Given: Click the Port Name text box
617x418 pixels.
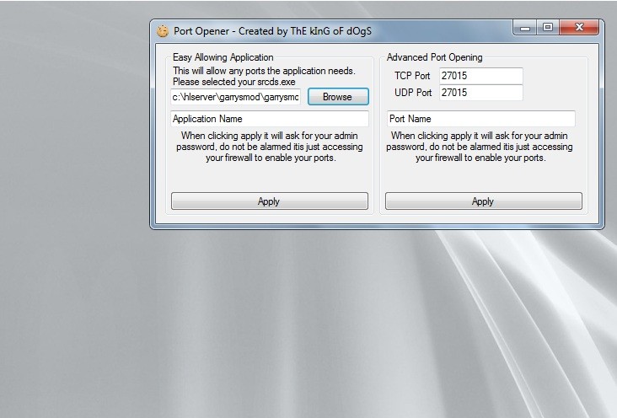Looking at the screenshot, I should (x=480, y=119).
